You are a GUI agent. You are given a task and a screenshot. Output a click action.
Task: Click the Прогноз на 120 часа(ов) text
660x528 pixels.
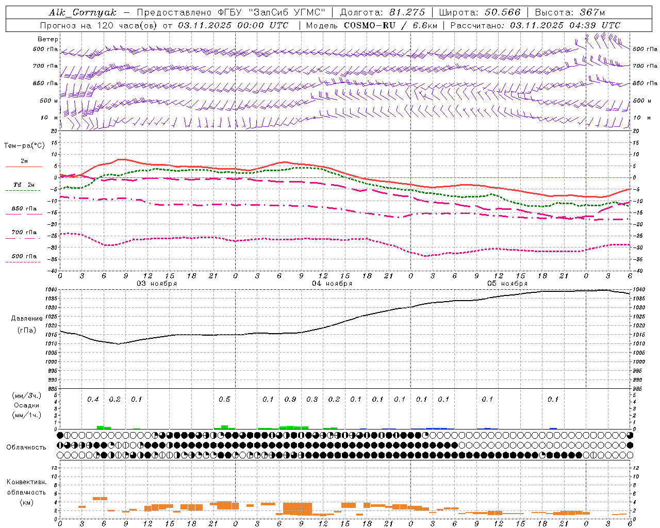tap(99, 25)
